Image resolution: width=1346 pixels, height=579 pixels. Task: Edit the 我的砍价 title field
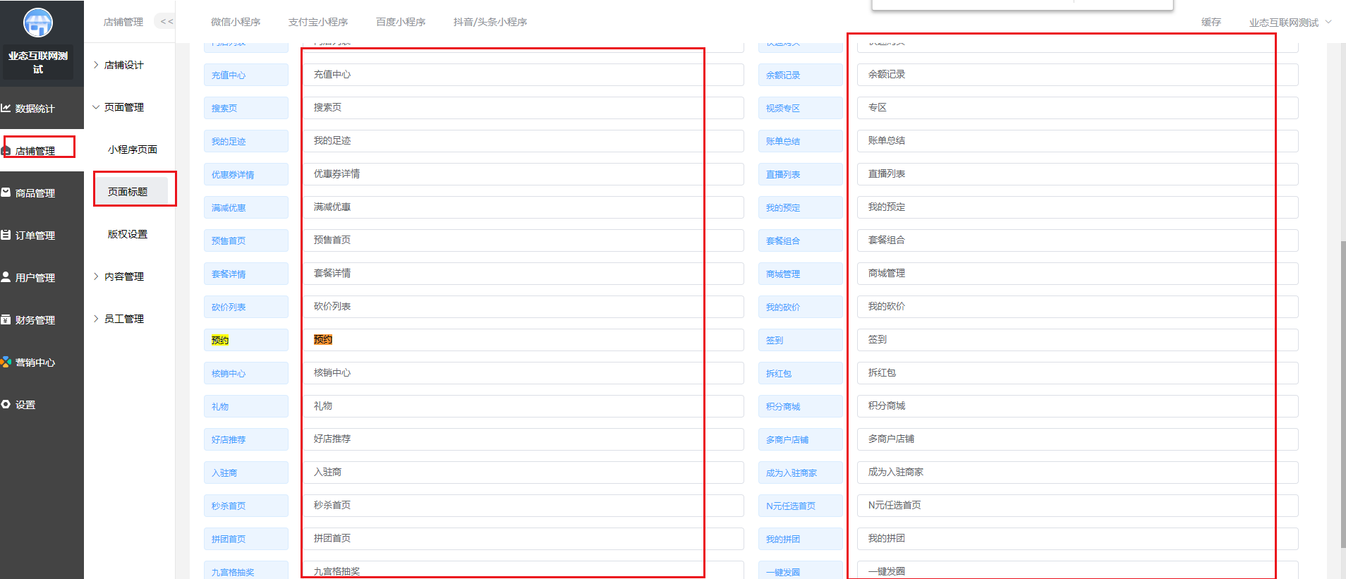(x=1078, y=307)
